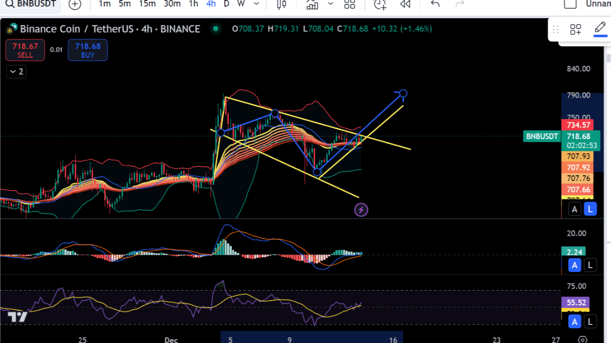The height and width of the screenshot is (343, 611).
Task: Redo the chart action
Action: [460, 4]
